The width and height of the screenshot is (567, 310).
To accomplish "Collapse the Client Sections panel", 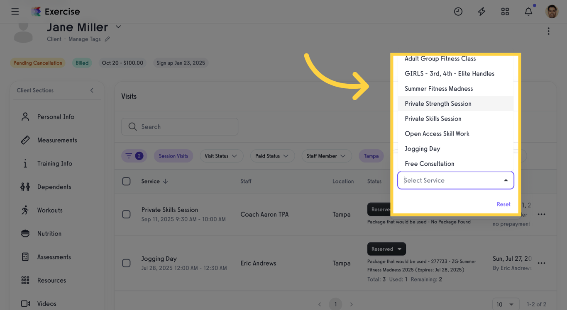I will 92,90.
